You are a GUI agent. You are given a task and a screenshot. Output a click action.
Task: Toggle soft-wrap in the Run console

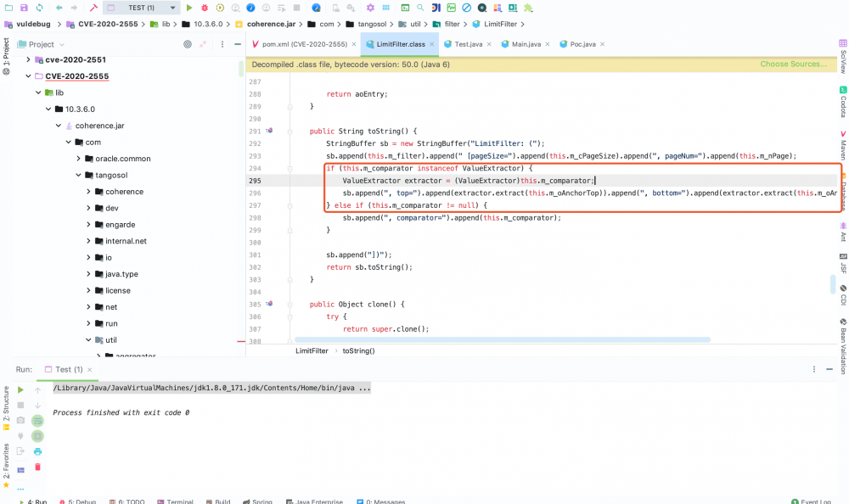coord(37,420)
